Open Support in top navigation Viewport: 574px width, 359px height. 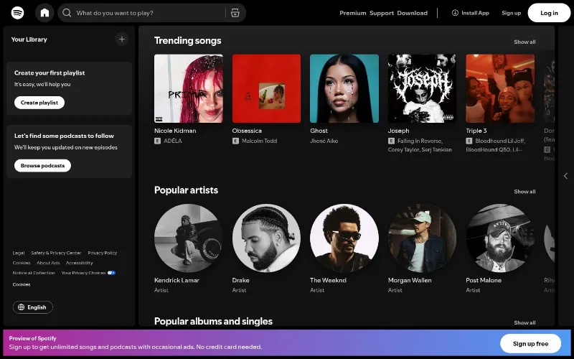click(382, 13)
